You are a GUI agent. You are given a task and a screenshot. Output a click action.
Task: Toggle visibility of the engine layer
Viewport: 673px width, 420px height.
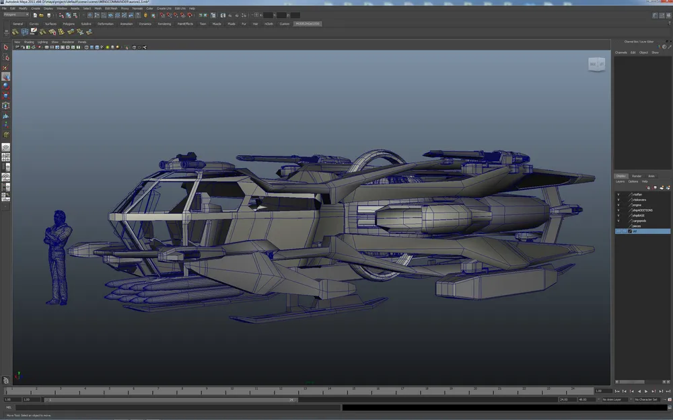(618, 205)
